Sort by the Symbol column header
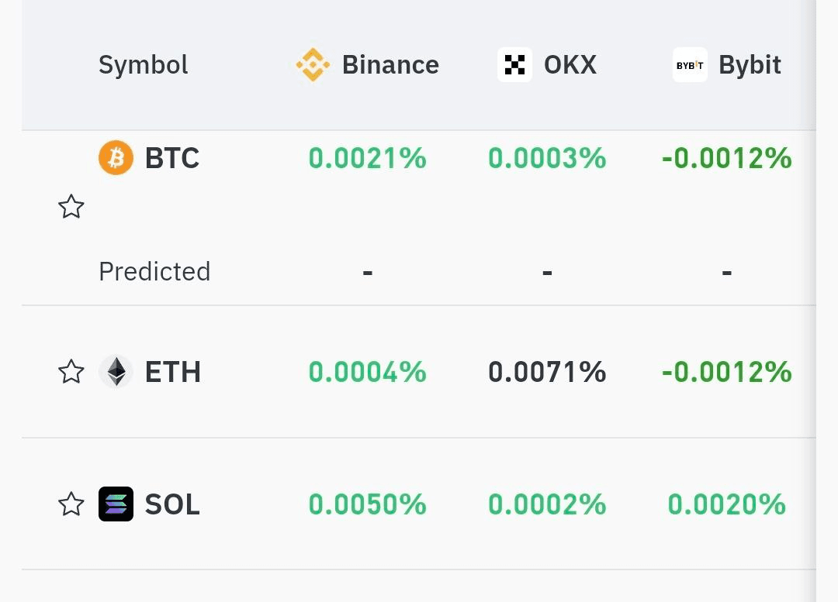This screenshot has width=838, height=602. point(144,64)
